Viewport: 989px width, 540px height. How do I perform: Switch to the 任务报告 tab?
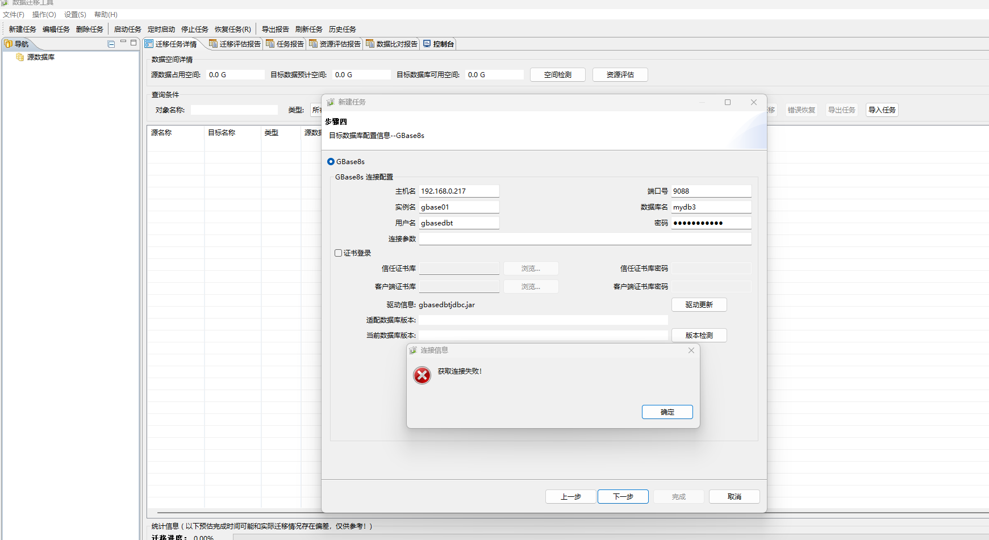point(285,44)
